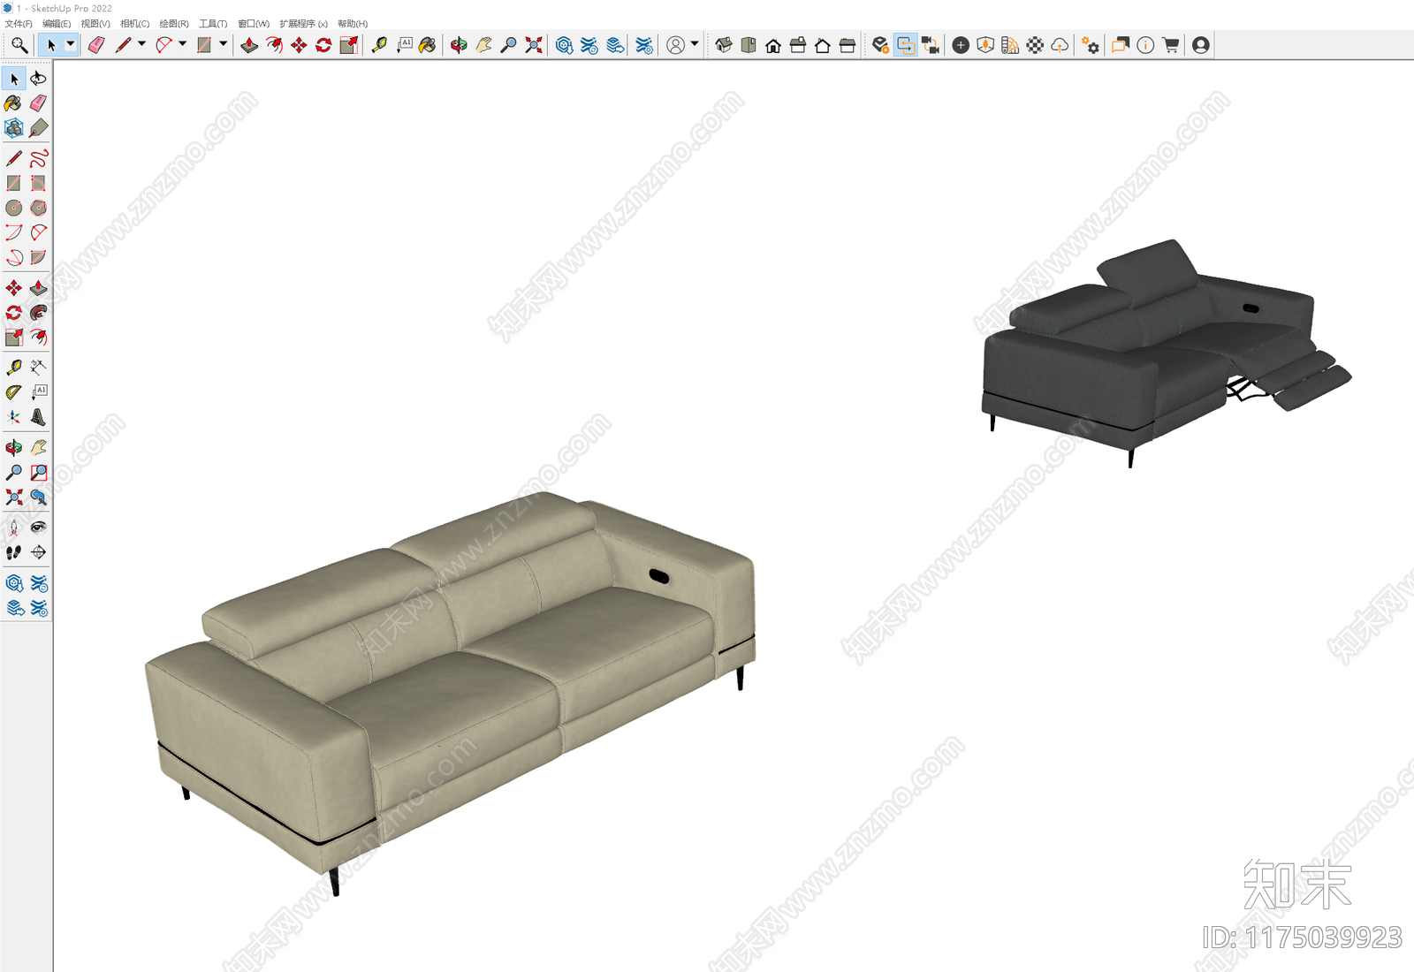Screen dimensions: 1414x972
Task: Select the Lasso Select tool
Action: click(x=38, y=79)
